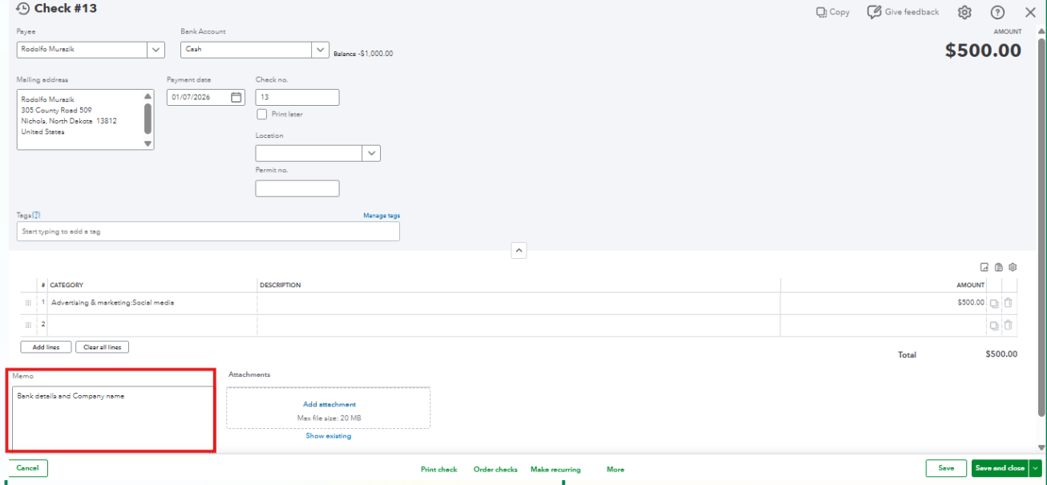Expand the Location dropdown
Image resolution: width=1047 pixels, height=485 pixels.
371,153
